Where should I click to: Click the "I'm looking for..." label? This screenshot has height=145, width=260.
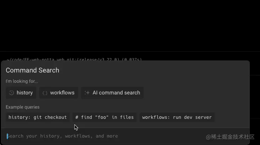pyautogui.click(x=22, y=81)
